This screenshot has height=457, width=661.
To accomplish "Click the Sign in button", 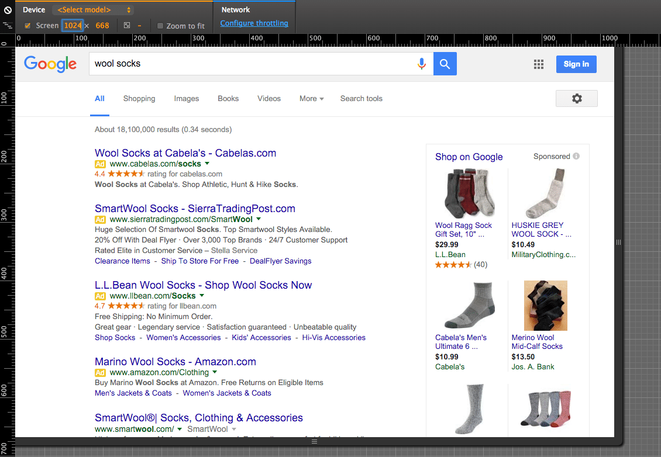I will pos(576,64).
